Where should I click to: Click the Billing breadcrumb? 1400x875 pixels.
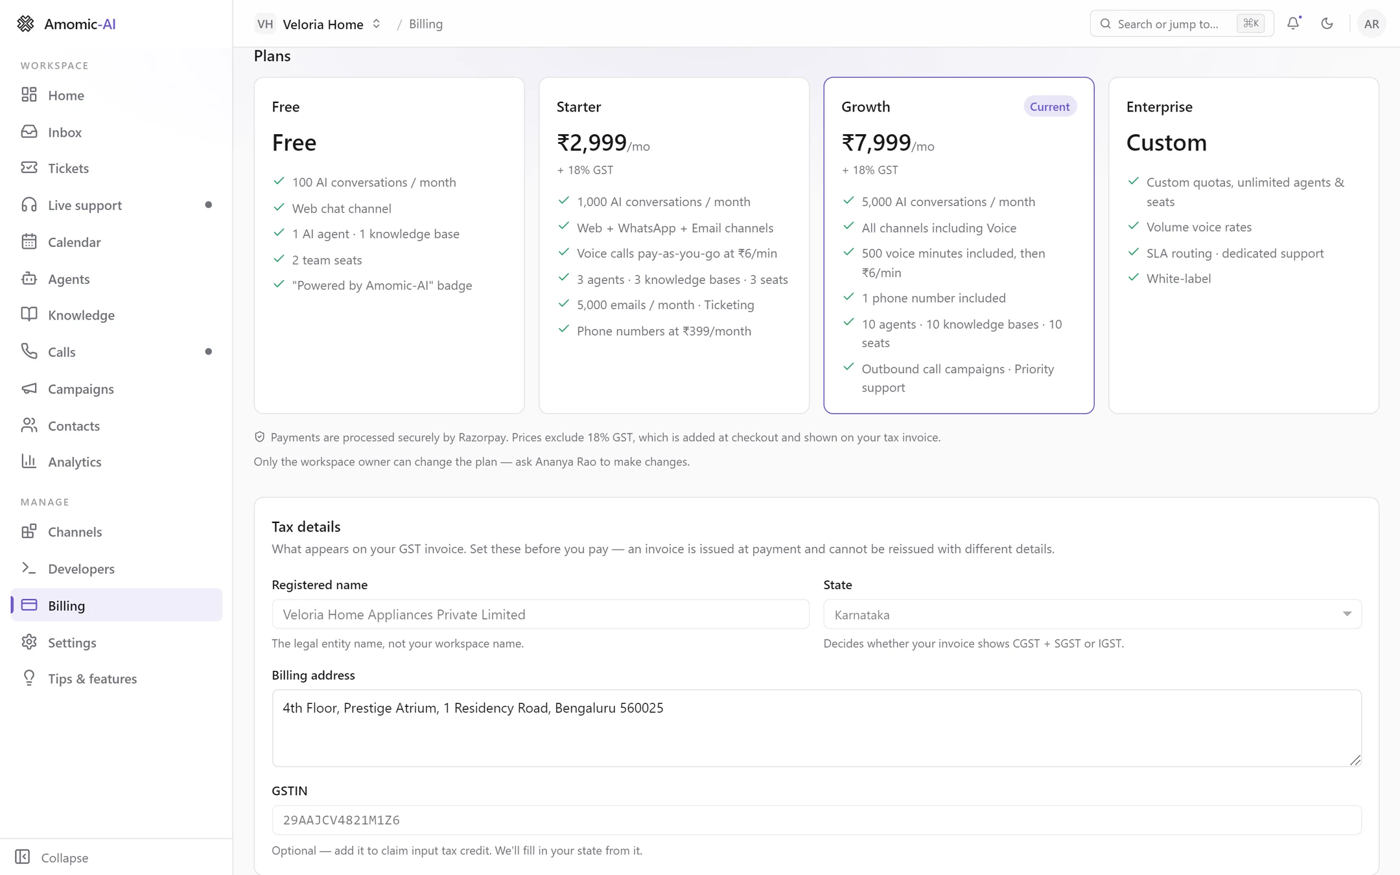click(426, 24)
